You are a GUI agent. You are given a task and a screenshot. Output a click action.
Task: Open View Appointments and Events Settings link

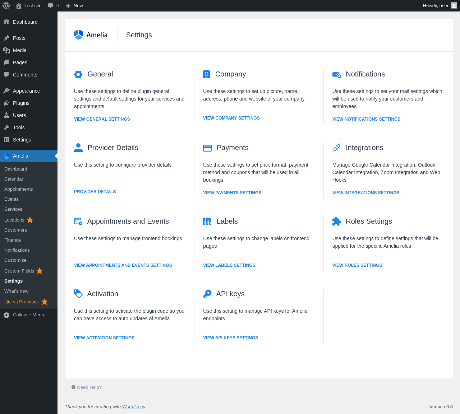point(123,265)
